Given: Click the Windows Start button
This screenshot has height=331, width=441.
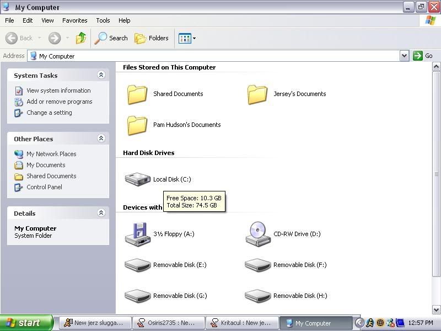Looking at the screenshot, I should [26, 323].
